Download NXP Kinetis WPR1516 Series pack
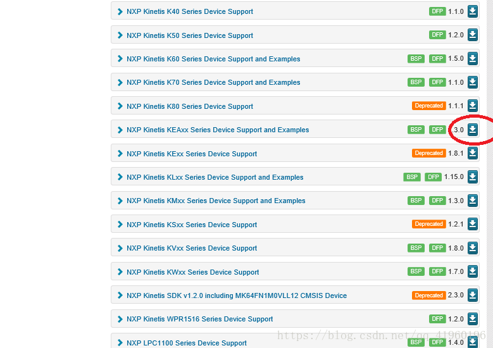This screenshot has width=493, height=348. 473,319
